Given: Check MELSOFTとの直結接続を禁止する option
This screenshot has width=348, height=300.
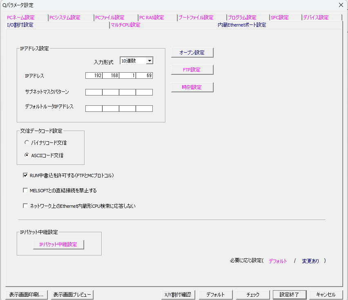Looking at the screenshot, I should click(25, 191).
